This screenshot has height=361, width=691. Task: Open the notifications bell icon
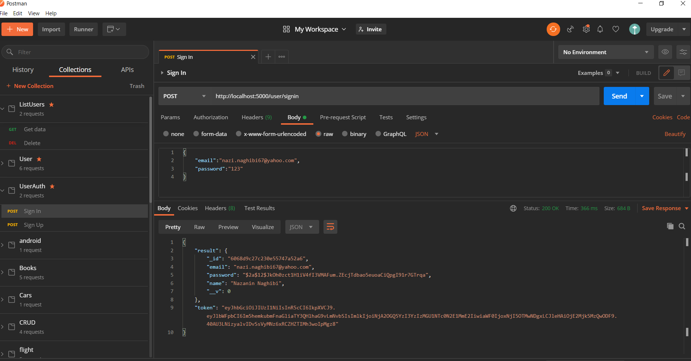(600, 29)
